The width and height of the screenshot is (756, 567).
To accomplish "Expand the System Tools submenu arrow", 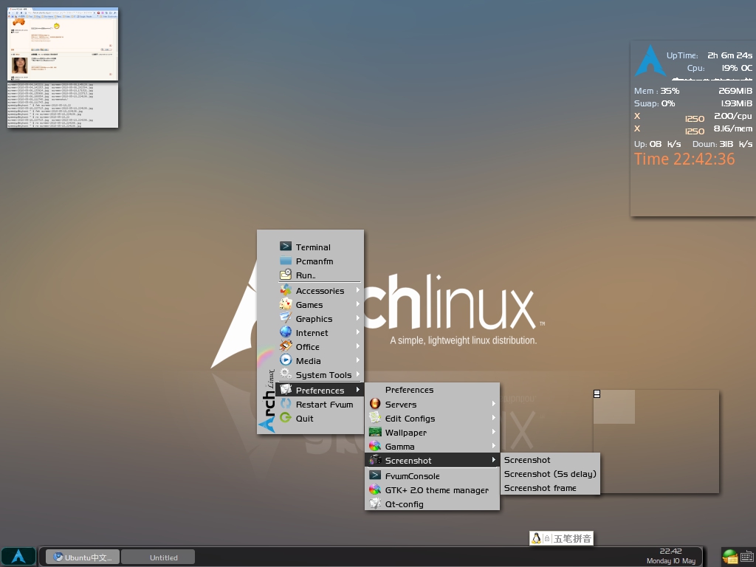I will click(x=358, y=374).
